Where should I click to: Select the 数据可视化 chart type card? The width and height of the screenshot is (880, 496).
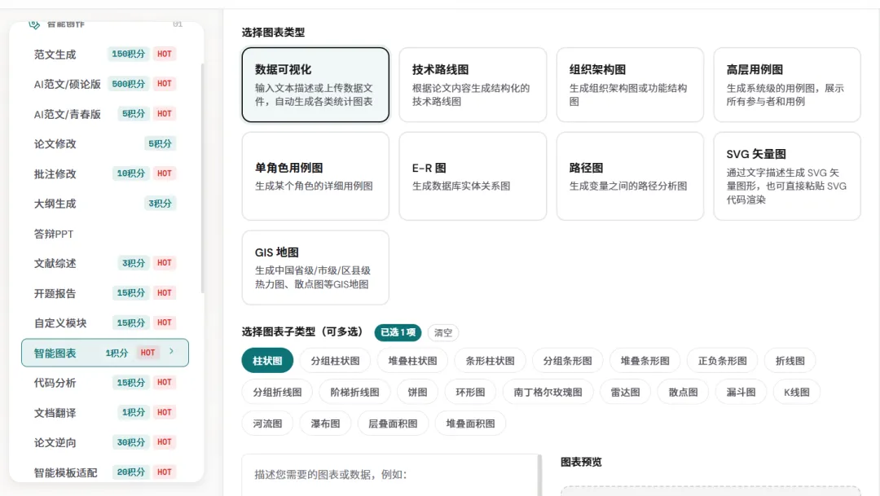[x=315, y=85]
